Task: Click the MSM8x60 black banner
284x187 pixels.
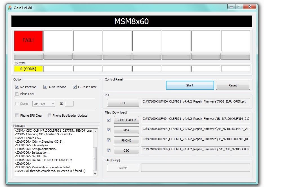Action: 132,21
